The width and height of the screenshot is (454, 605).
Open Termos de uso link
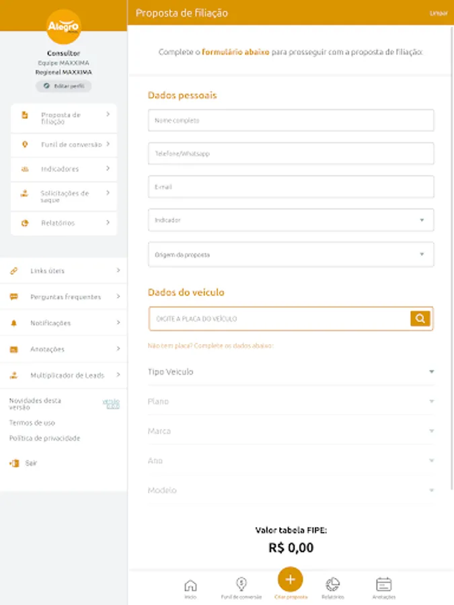tap(32, 423)
